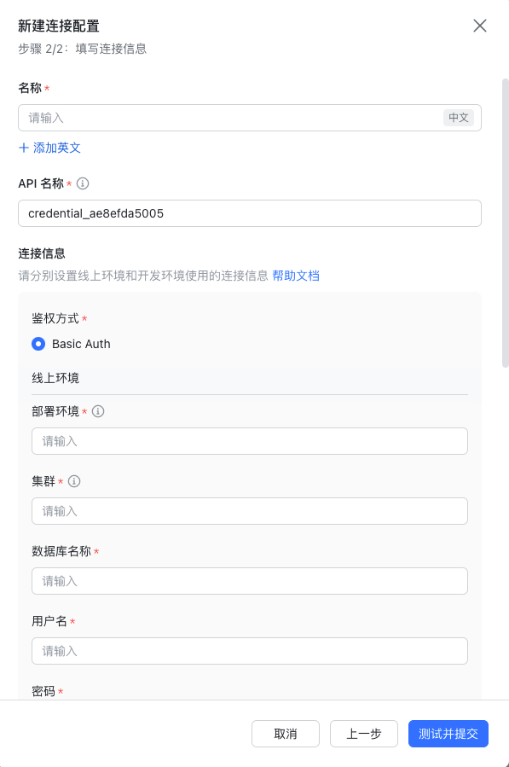Click the 取消 button
The width and height of the screenshot is (509, 767).
286,734
